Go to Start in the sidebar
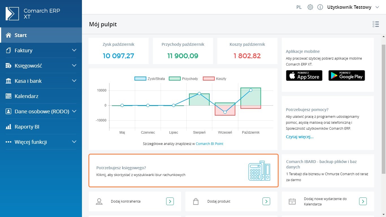The width and height of the screenshot is (386, 217). point(41,35)
